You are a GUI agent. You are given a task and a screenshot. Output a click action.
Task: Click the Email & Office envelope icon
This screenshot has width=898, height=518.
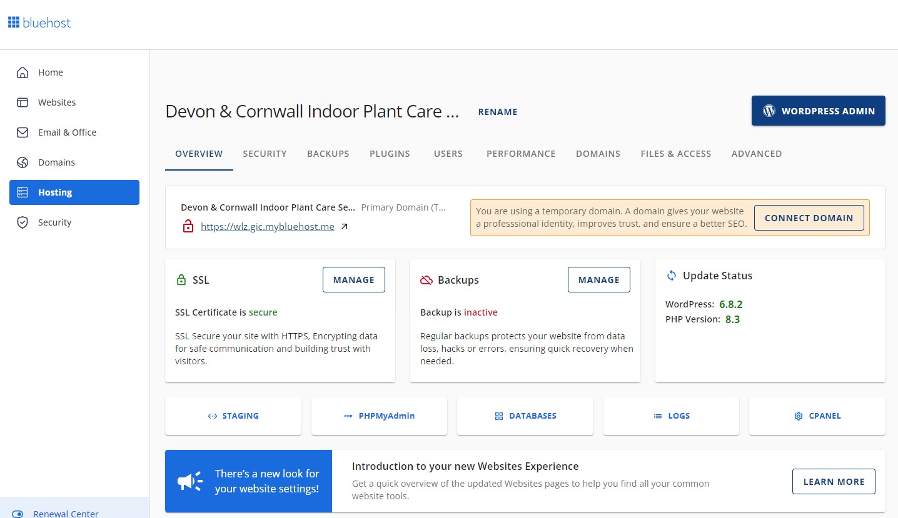pos(23,132)
